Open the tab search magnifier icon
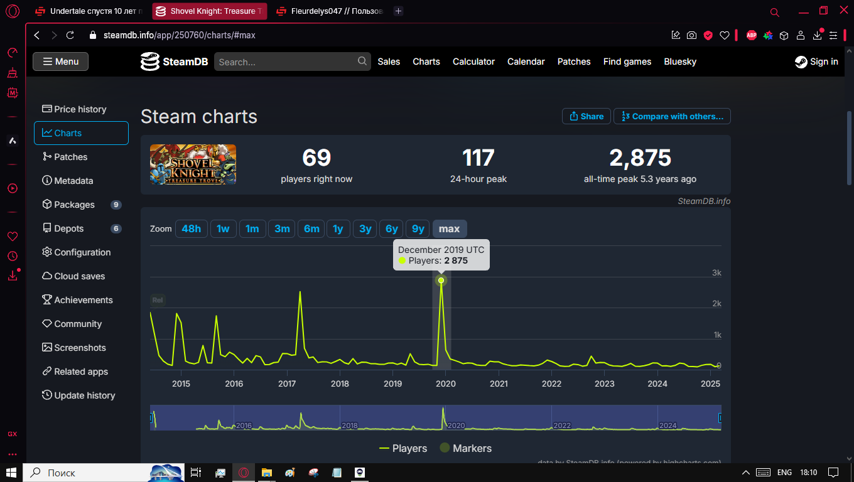This screenshot has width=854, height=482. [775, 12]
